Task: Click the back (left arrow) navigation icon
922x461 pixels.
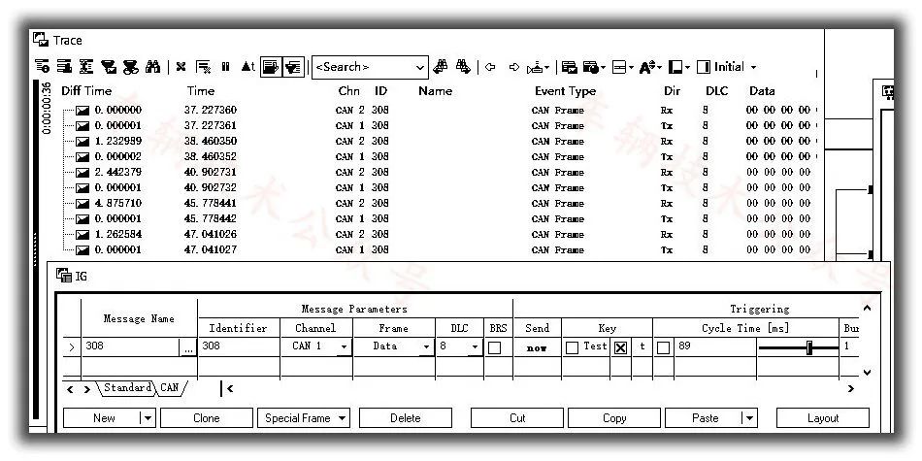Action: [490, 67]
